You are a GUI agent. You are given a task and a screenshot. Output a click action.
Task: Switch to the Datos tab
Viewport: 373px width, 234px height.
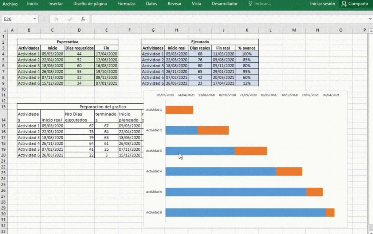coord(152,4)
